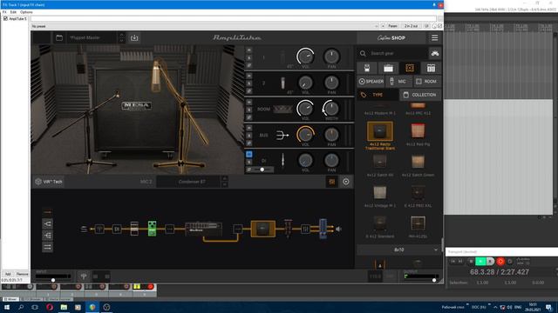Adjust the ROOM WIDTH knob
558x313 pixels.
331,108
